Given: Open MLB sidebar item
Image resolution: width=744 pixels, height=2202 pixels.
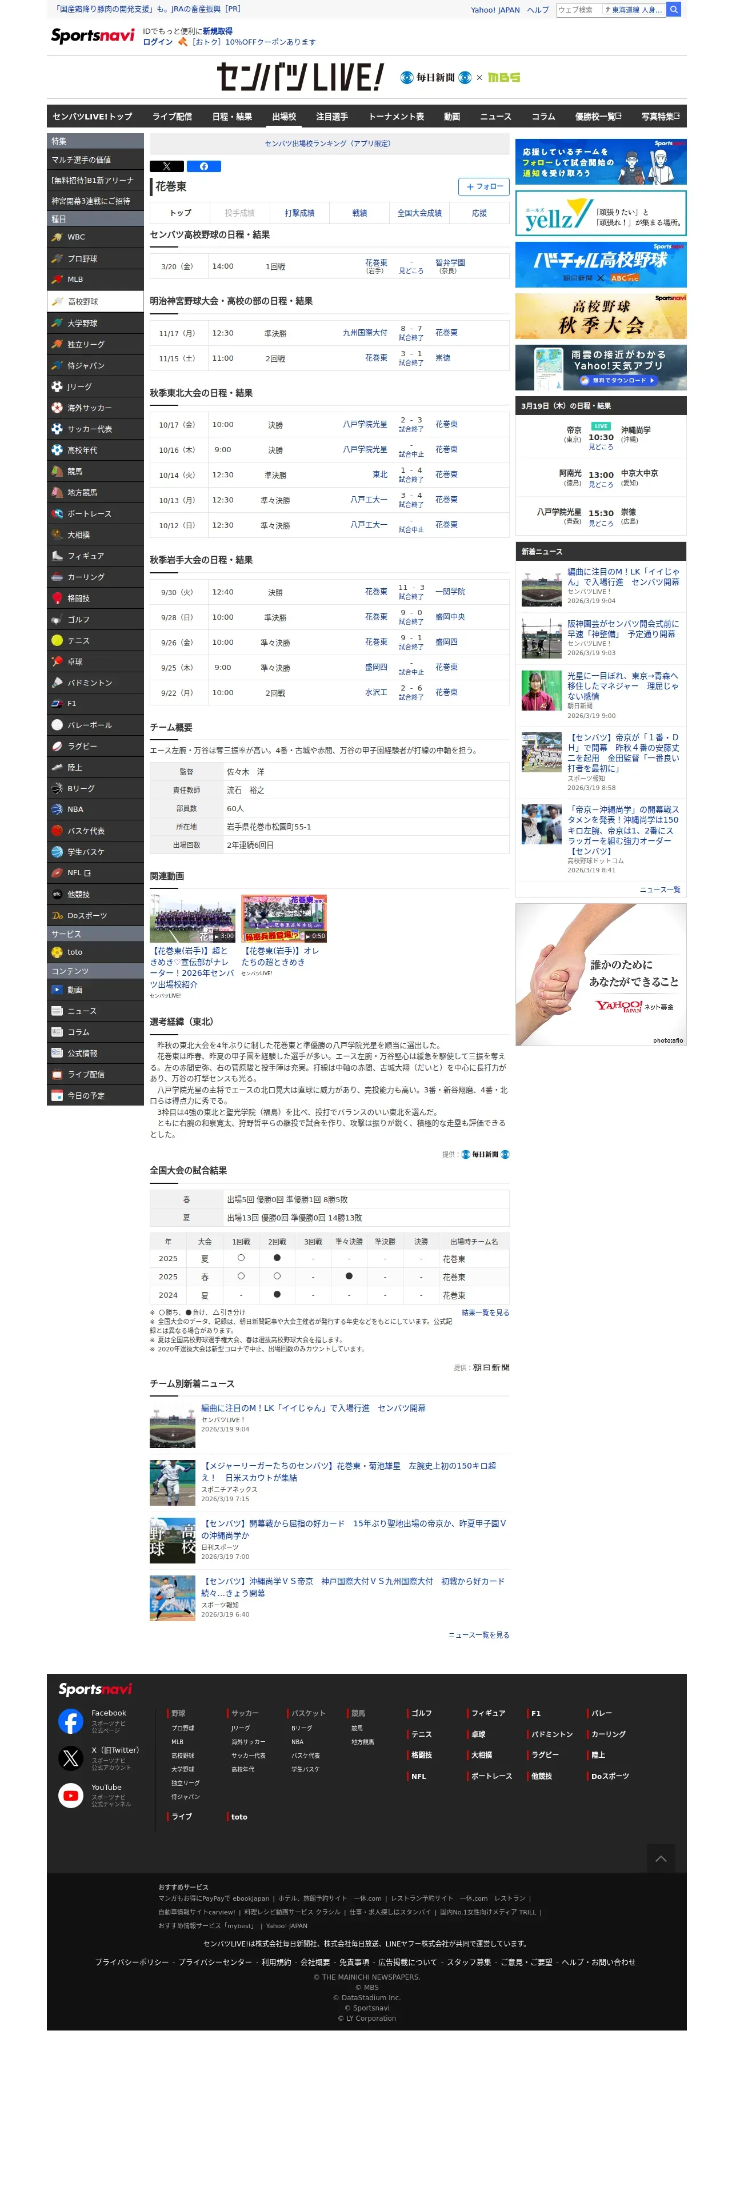Looking at the screenshot, I should [x=95, y=280].
